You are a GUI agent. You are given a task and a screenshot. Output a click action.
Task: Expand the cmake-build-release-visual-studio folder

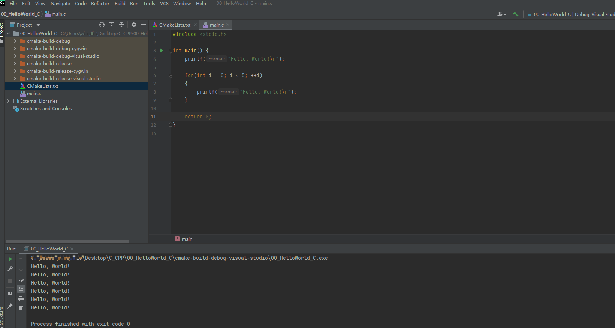click(x=15, y=79)
